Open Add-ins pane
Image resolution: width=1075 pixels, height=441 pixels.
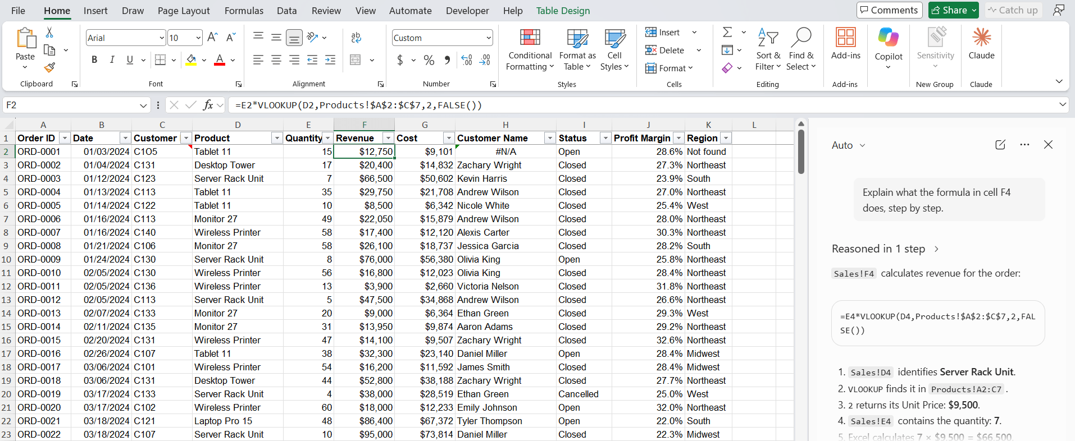pyautogui.click(x=845, y=44)
